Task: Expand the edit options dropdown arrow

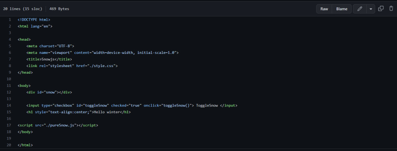Action: (371, 9)
